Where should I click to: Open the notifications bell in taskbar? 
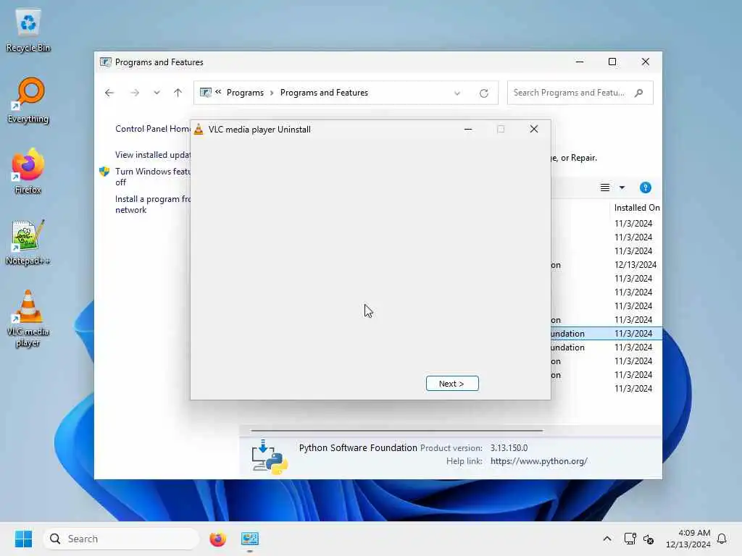coord(722,539)
